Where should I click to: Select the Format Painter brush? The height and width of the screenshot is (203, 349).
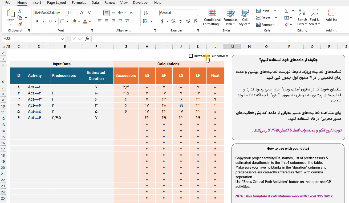tap(20, 24)
